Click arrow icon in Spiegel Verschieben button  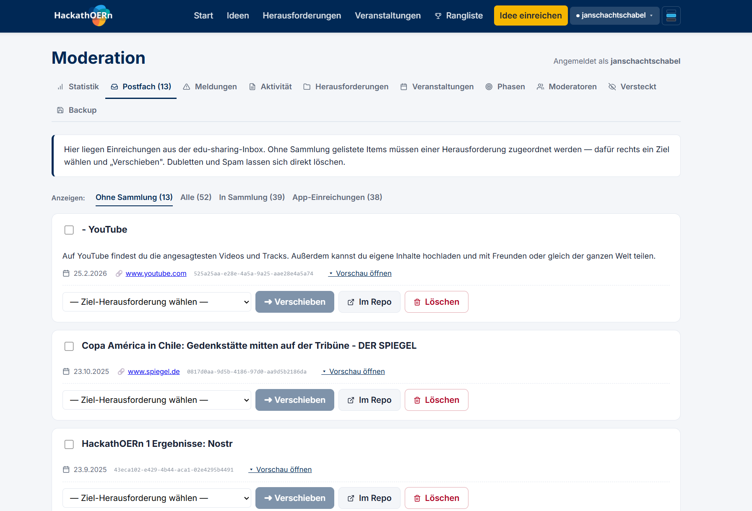click(x=268, y=400)
